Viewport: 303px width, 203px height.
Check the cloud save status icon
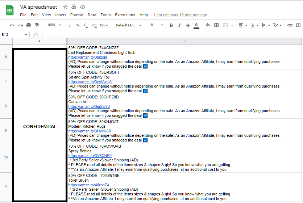[83, 7]
